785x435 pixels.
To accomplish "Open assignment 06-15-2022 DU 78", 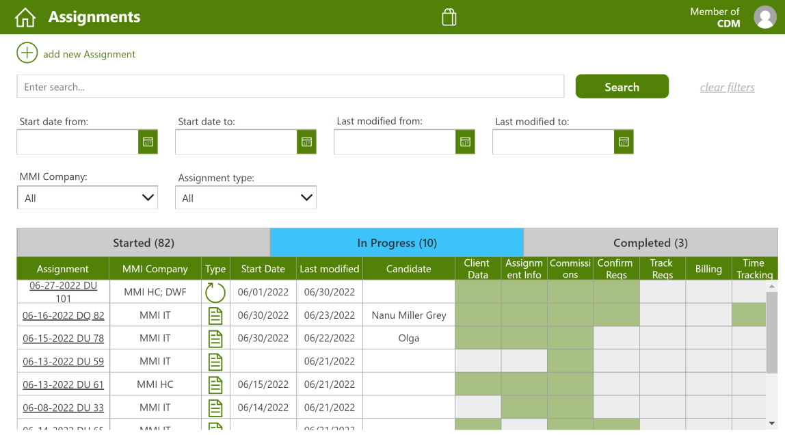I will tap(63, 338).
